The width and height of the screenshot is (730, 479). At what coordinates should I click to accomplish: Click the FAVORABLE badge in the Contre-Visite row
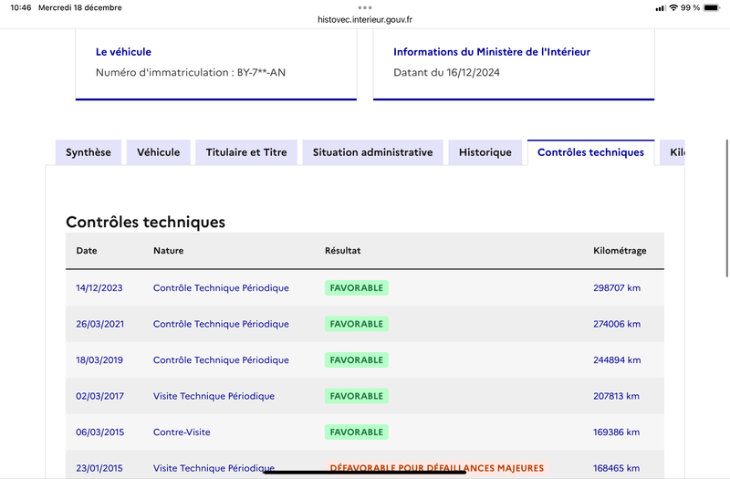pyautogui.click(x=357, y=432)
